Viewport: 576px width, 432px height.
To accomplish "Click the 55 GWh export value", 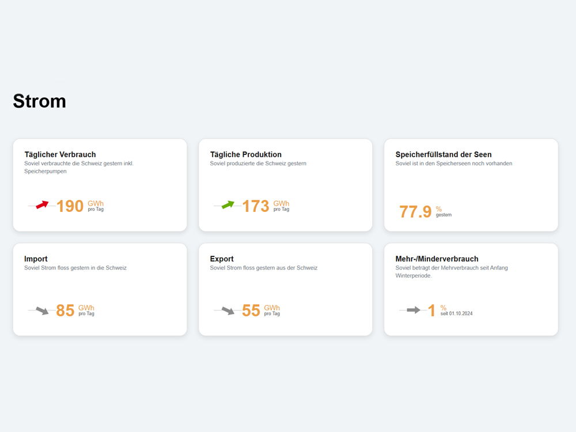I will coord(251,310).
